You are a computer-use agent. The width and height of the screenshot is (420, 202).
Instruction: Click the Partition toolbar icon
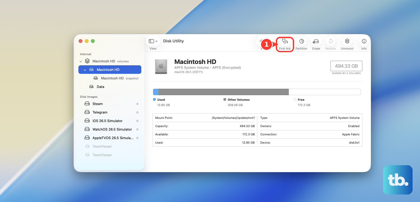tap(302, 41)
